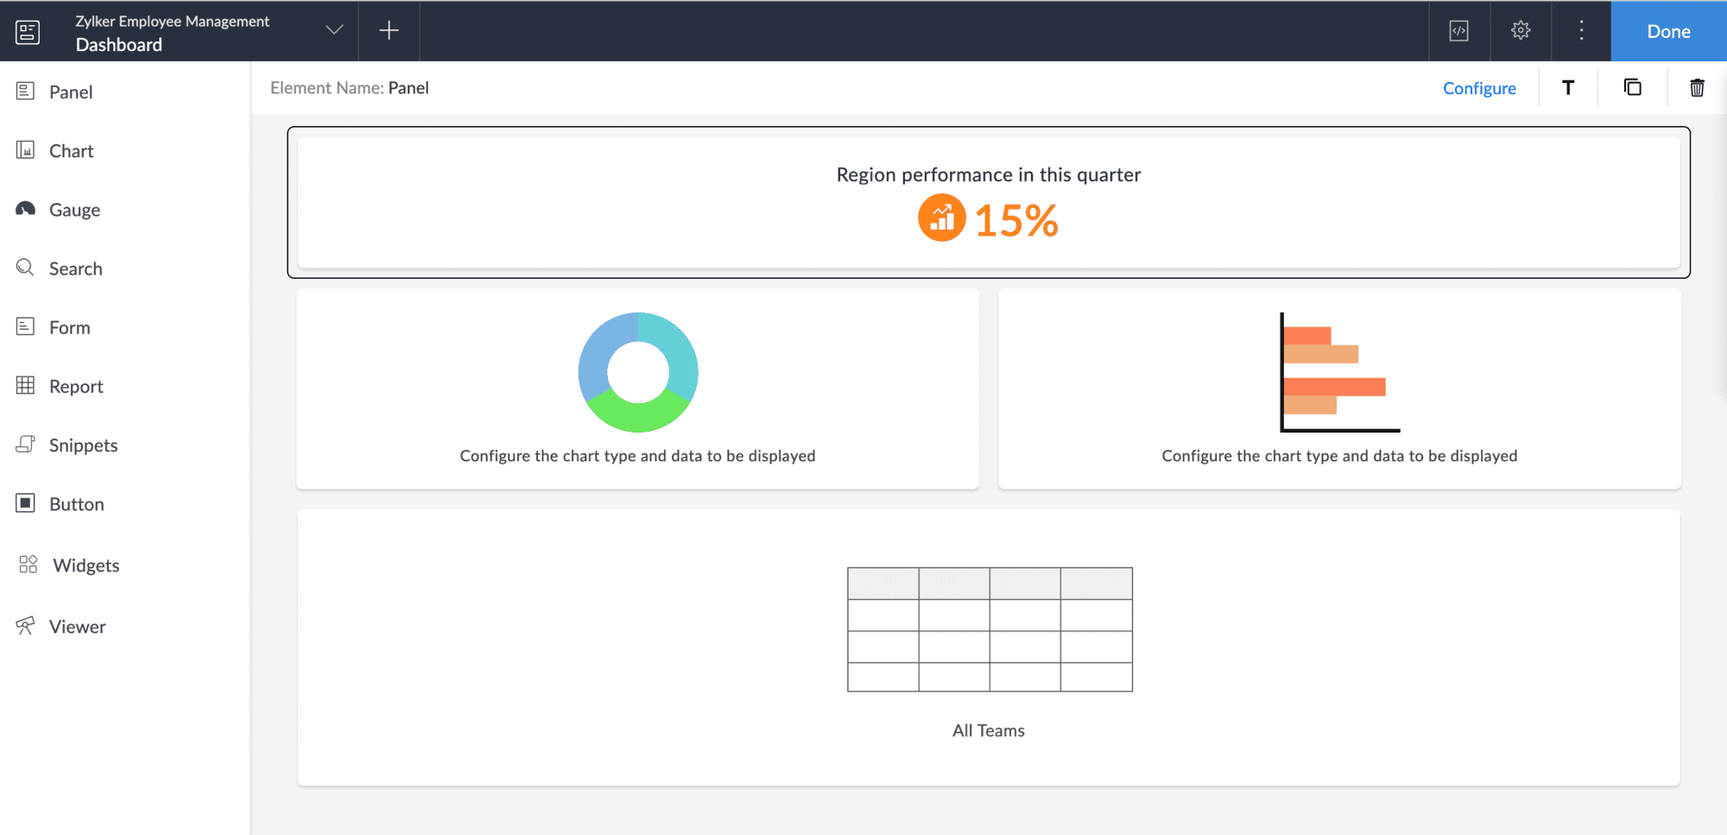Select the Viewer telescope icon

[25, 626]
